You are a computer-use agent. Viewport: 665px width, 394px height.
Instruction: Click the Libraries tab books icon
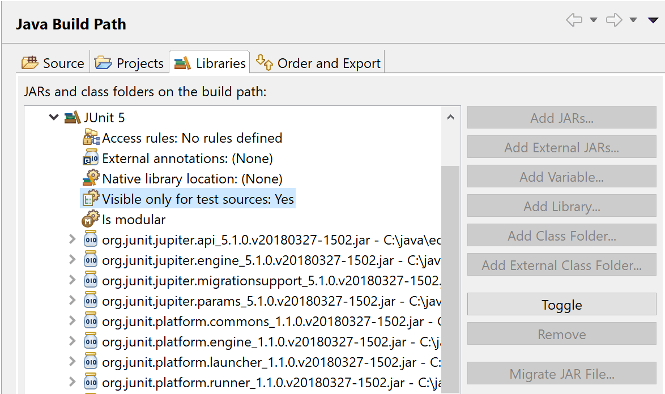[x=183, y=63]
